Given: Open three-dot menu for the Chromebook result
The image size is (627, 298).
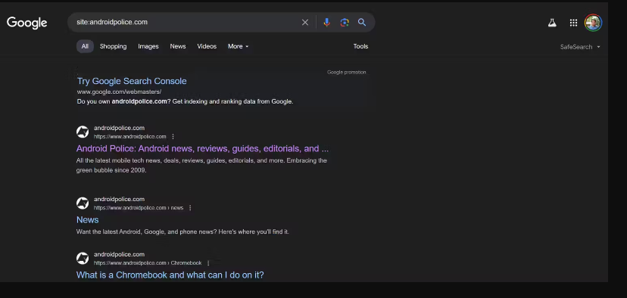Looking at the screenshot, I should pyautogui.click(x=208, y=263).
